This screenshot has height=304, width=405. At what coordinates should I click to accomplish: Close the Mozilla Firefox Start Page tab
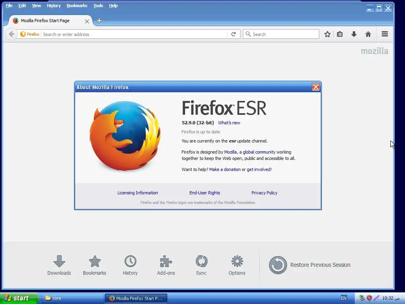pyautogui.click(x=87, y=21)
